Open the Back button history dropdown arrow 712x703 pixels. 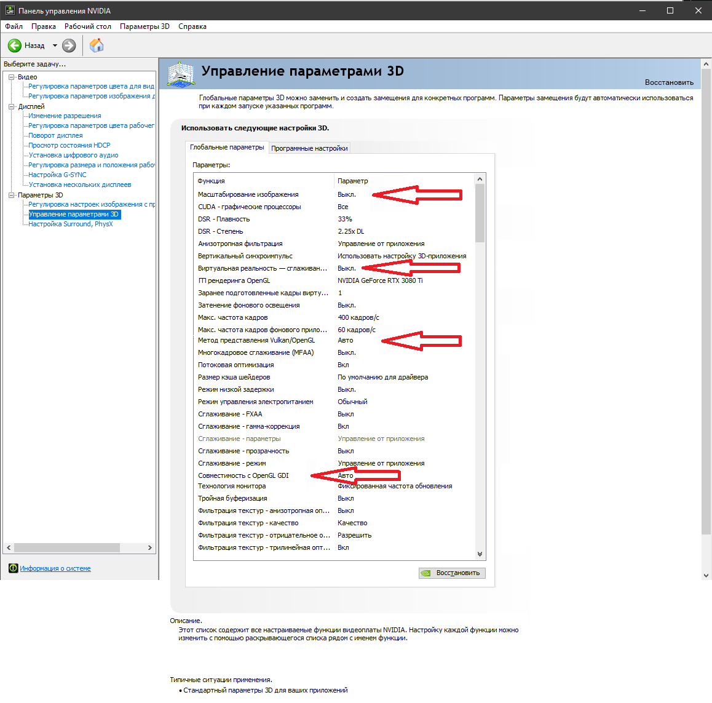click(55, 46)
